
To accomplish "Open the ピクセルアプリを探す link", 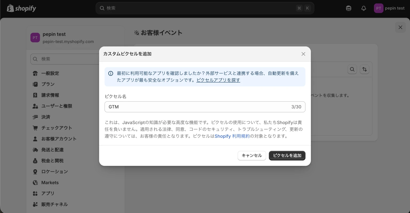I will click(x=218, y=80).
